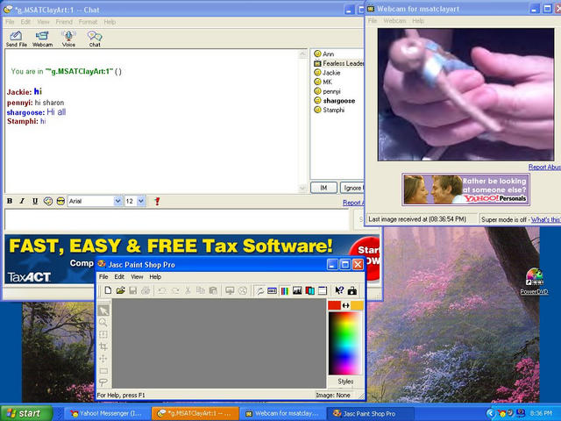
Task: Click the Yahoo! Personals ad banner
Action: pyautogui.click(x=465, y=189)
